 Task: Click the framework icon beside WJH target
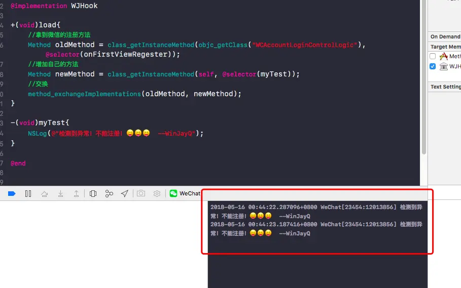click(x=444, y=66)
